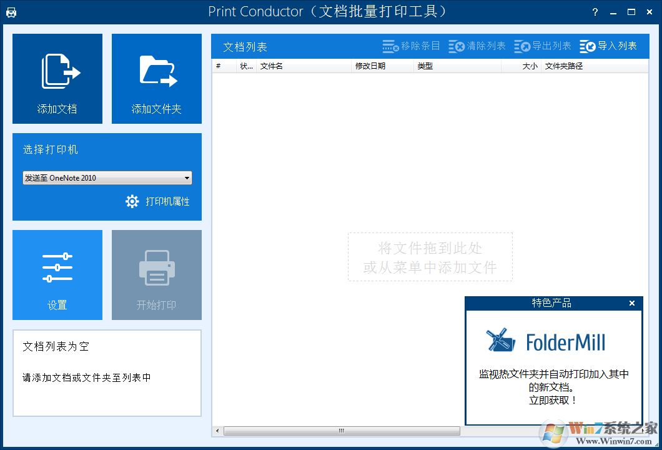Click the printer icon in title bar
Viewport: 662px width, 450px height.
click(12, 11)
